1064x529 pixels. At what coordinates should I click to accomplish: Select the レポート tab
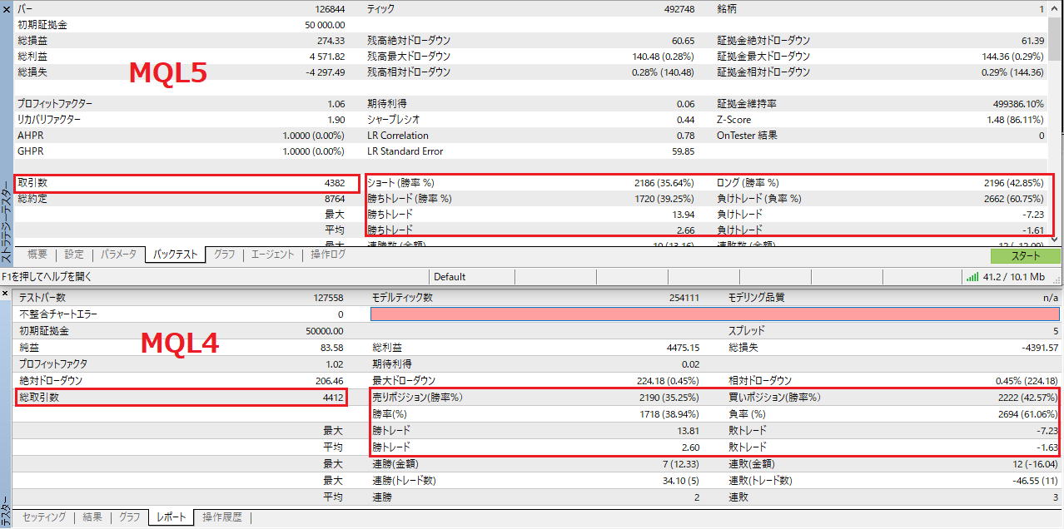pos(171,517)
